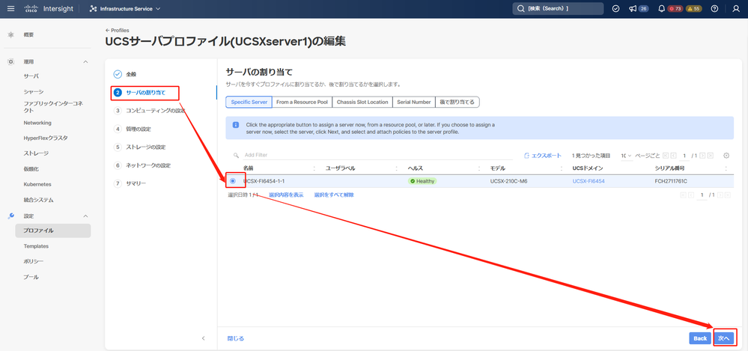Open HyperFlexクラスタ in the sidebar
The width and height of the screenshot is (748, 351).
coord(46,138)
